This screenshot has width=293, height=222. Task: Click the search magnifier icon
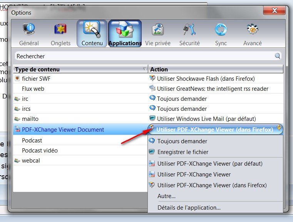click(278, 56)
